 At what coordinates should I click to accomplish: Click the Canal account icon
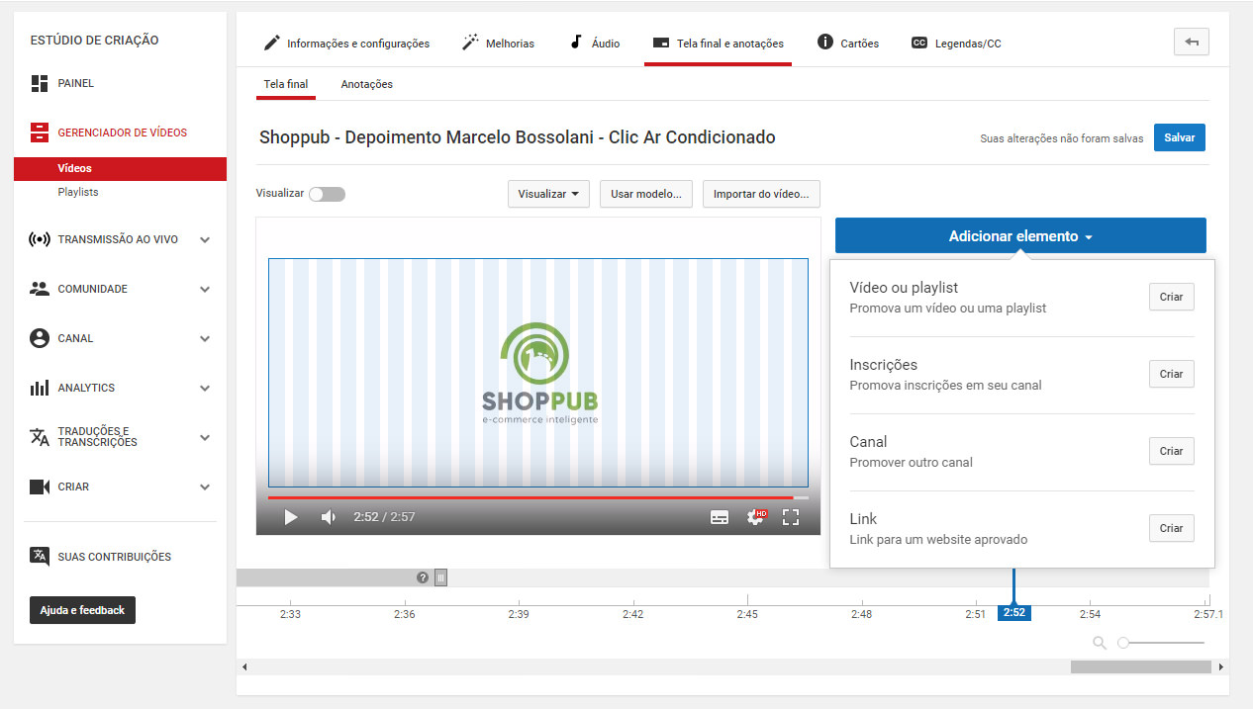(x=40, y=338)
